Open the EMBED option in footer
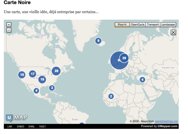 (x=21, y=126)
